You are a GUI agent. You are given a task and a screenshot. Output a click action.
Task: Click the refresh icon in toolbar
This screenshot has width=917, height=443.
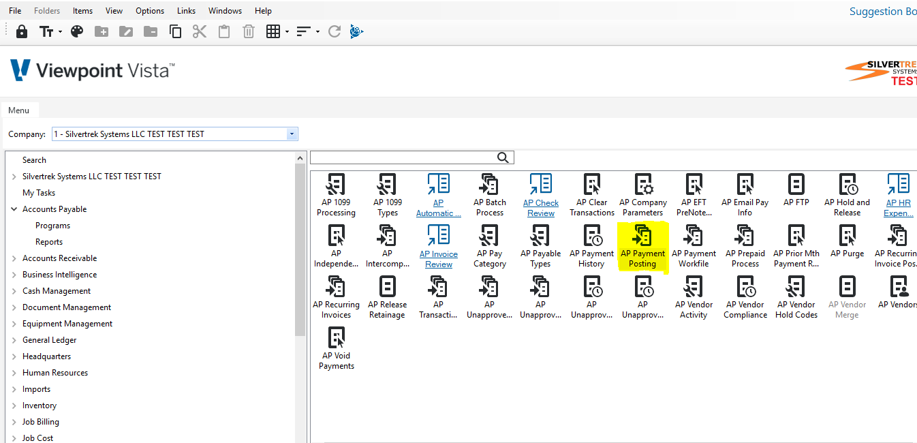334,31
